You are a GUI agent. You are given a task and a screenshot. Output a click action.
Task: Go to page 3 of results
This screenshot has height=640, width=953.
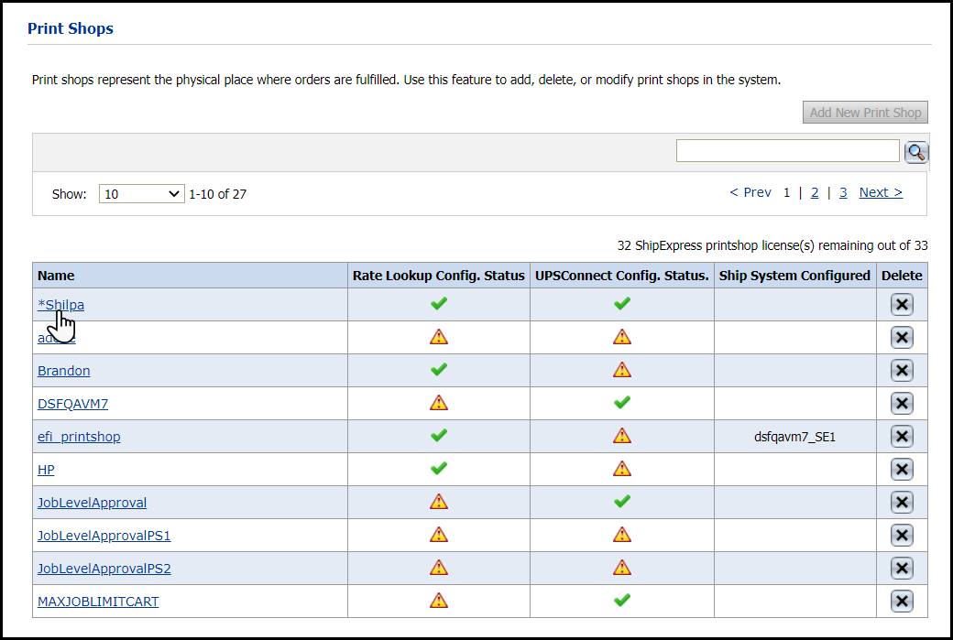(x=843, y=192)
